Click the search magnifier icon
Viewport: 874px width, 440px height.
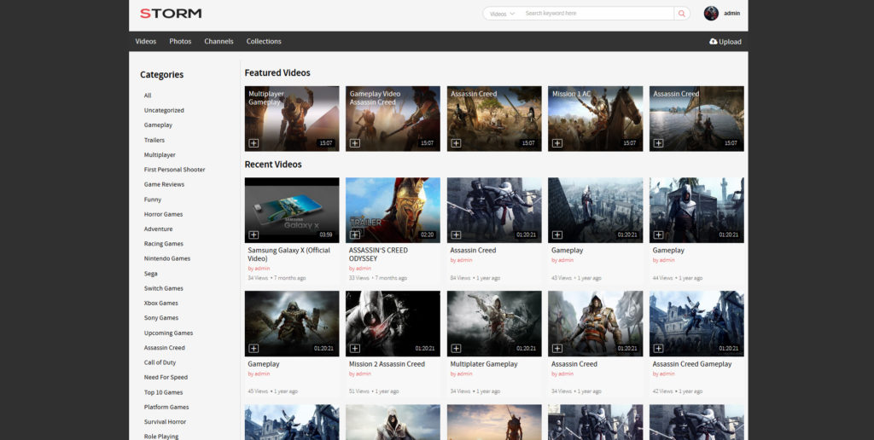pos(682,14)
